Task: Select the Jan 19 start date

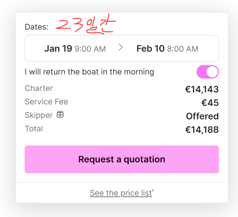Action: click(58, 49)
